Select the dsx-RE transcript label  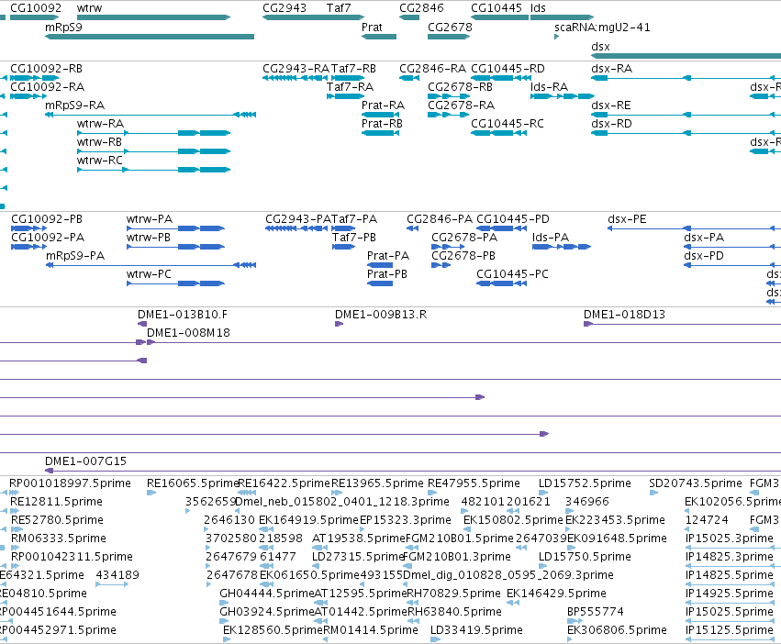click(x=611, y=105)
